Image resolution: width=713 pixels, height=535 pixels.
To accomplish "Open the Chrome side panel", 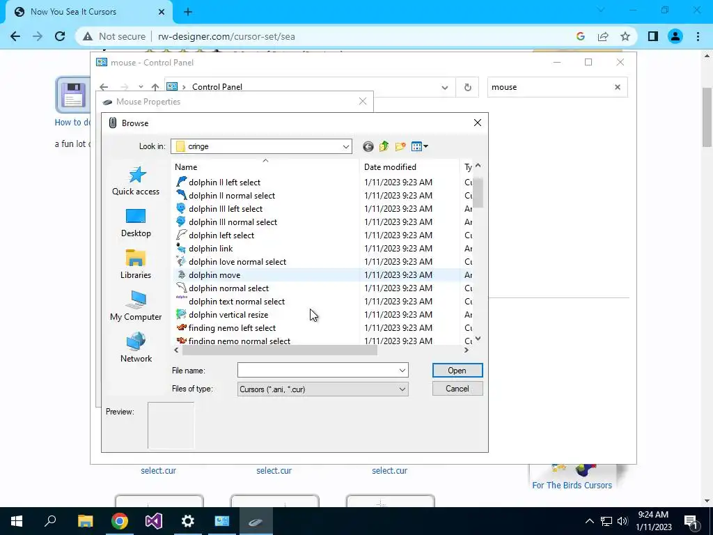I will click(653, 36).
